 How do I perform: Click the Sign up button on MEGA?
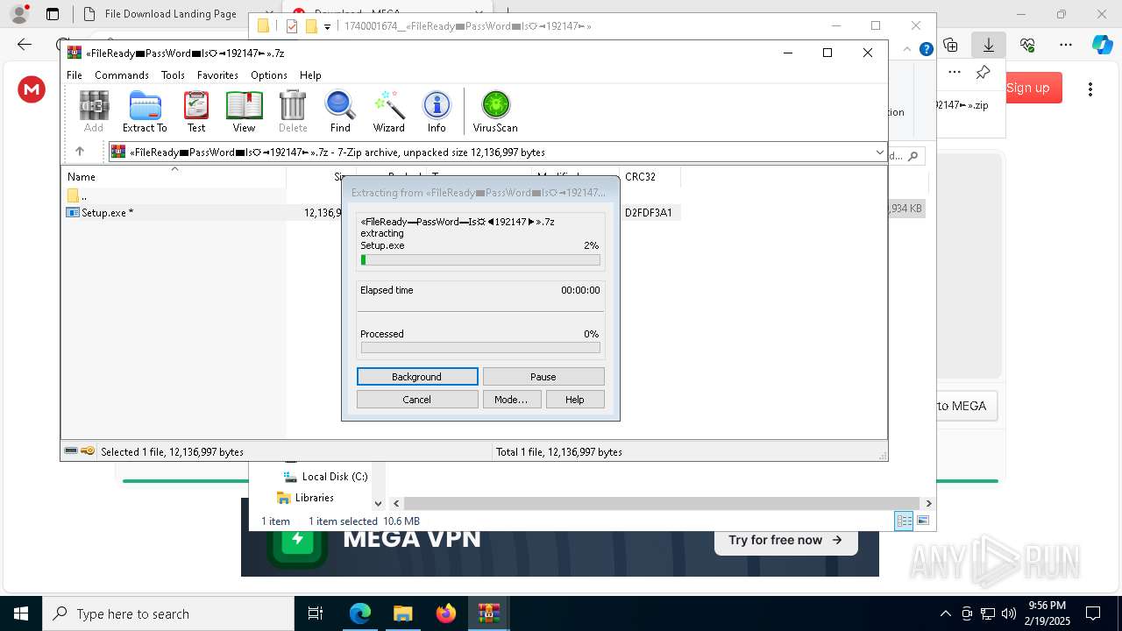[1033, 88]
